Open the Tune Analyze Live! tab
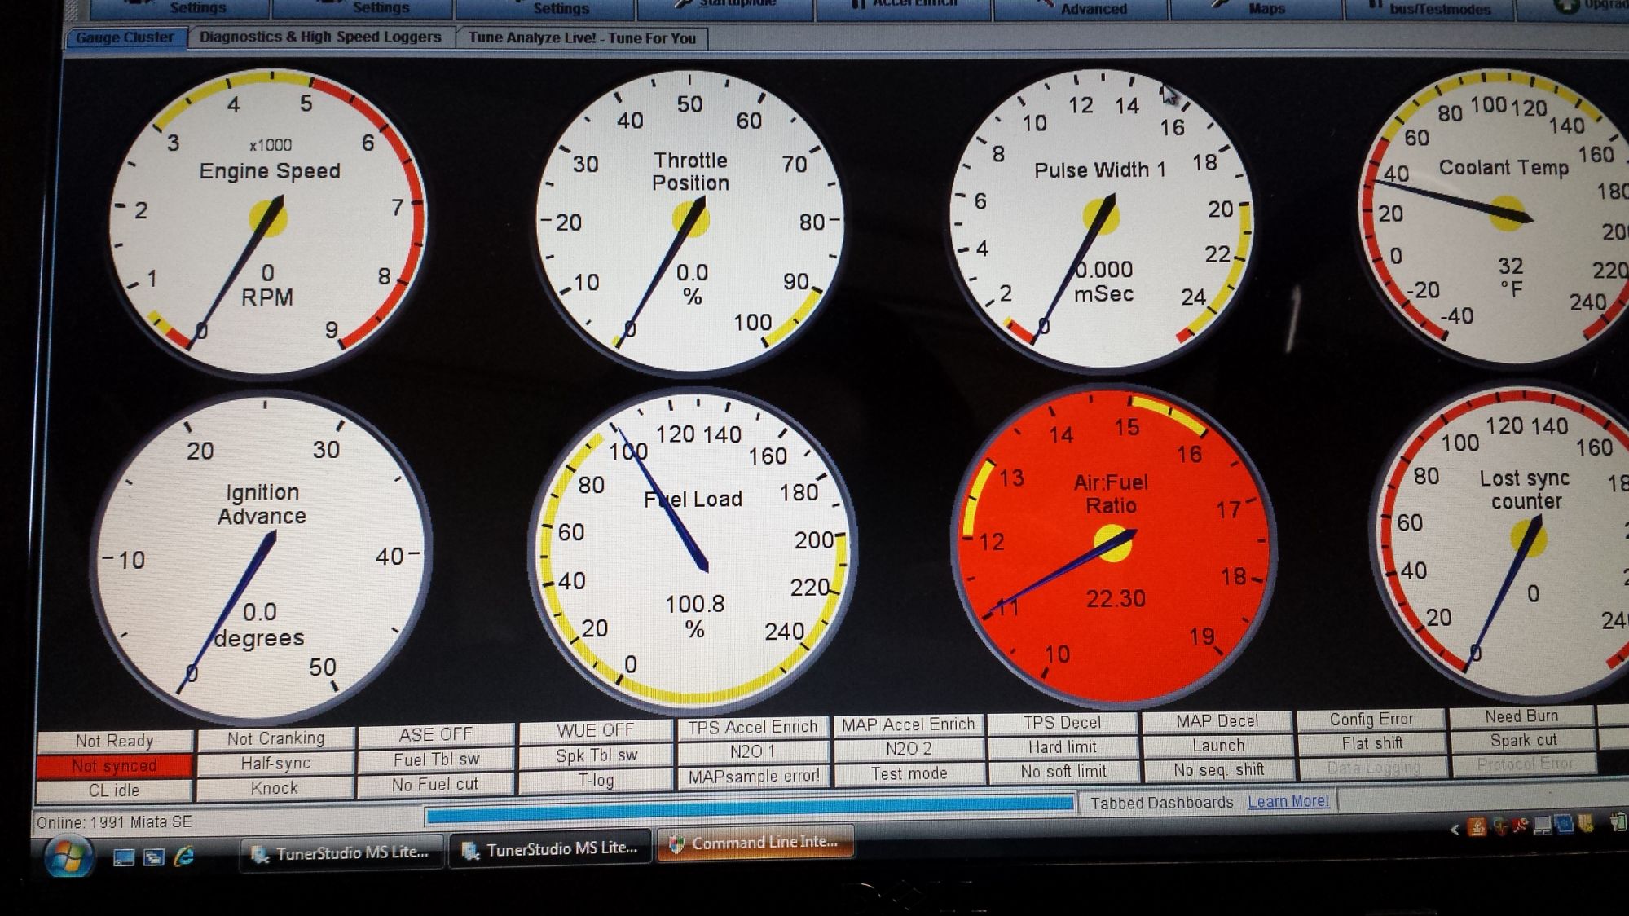The width and height of the screenshot is (1629, 916). pyautogui.click(x=582, y=37)
